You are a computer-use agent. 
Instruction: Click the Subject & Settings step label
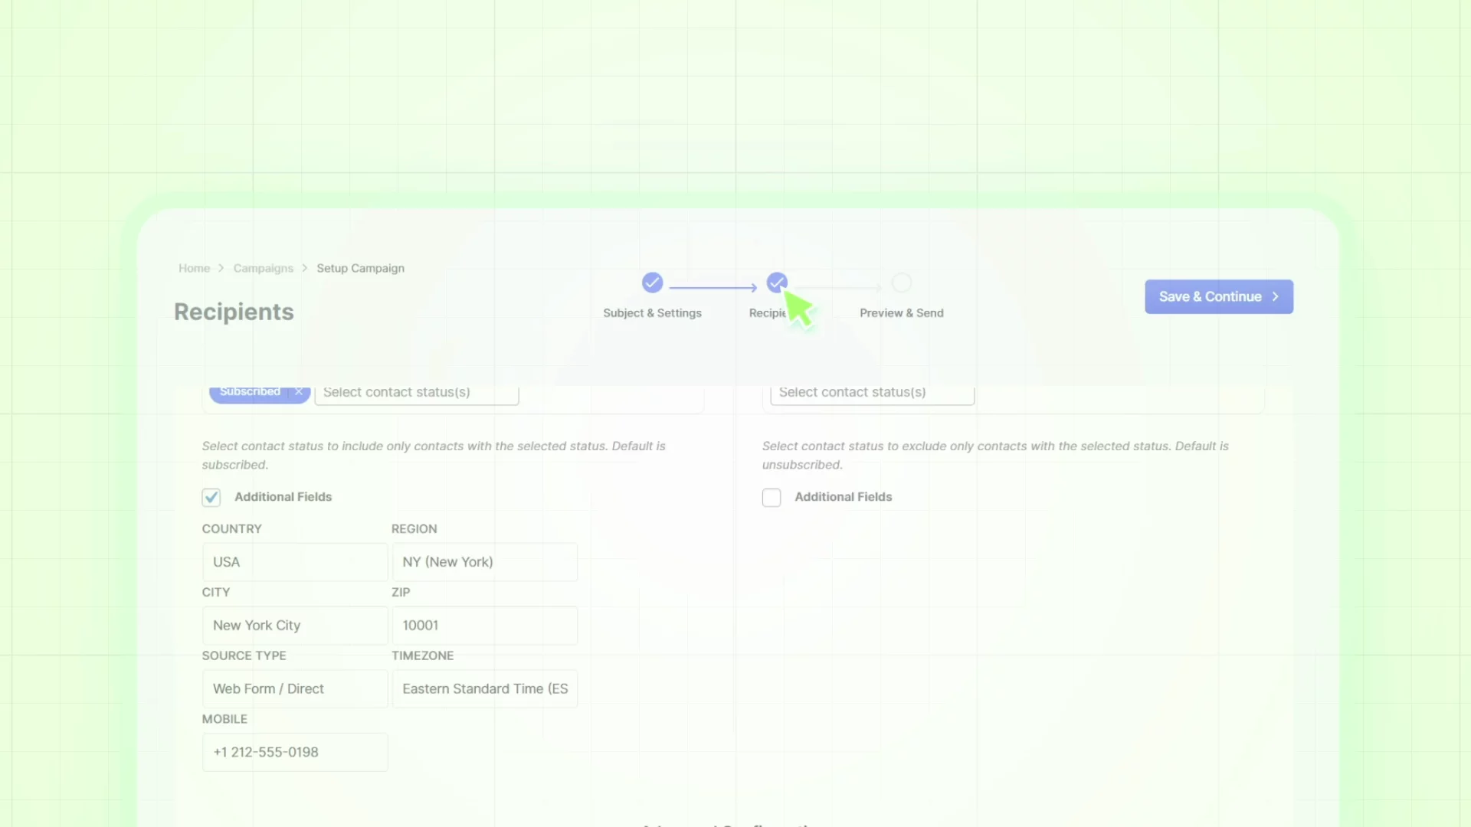point(652,312)
